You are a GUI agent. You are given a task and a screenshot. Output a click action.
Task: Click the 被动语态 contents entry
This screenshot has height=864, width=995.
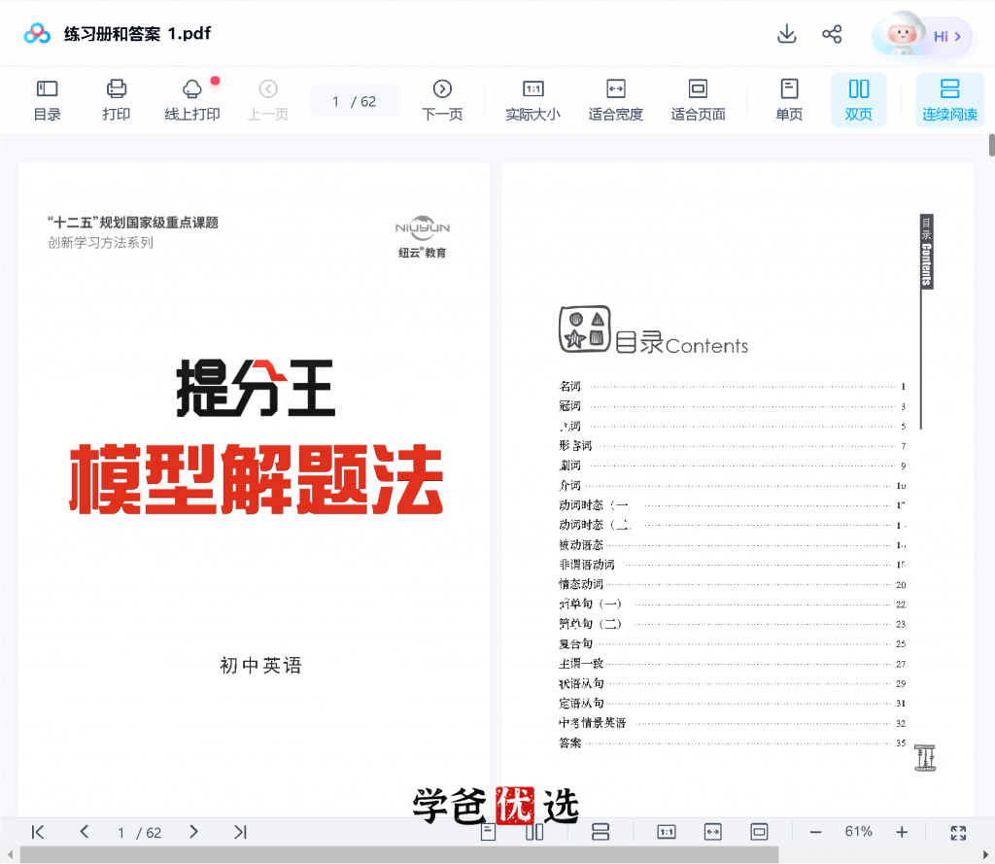[x=733, y=544]
